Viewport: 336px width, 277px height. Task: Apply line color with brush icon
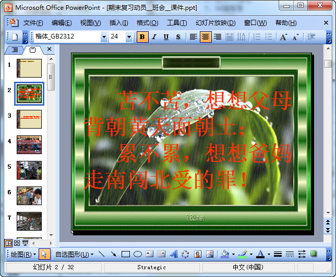(243, 254)
